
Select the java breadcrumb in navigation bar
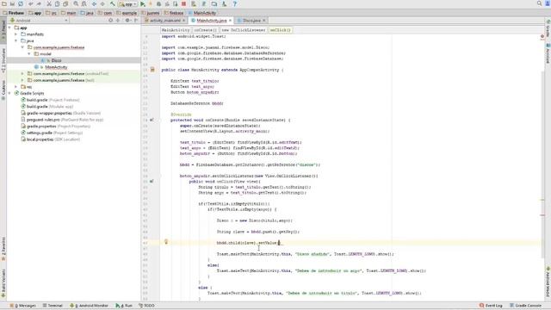87,13
